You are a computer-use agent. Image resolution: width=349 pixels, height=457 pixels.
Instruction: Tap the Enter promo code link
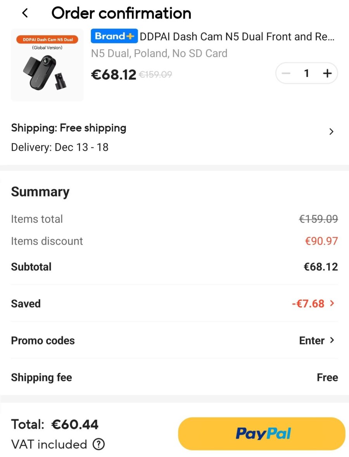(312, 341)
